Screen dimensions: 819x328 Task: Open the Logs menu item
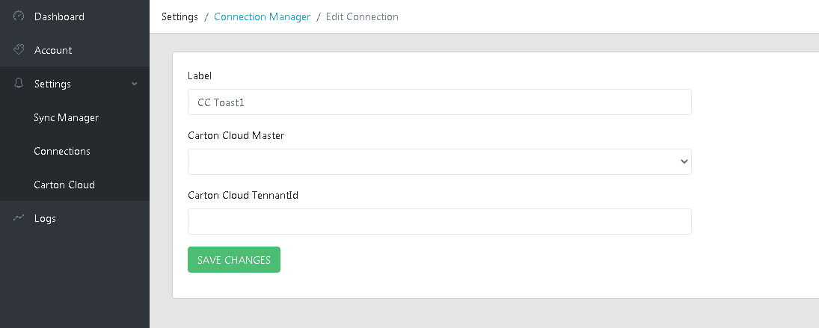(x=45, y=218)
